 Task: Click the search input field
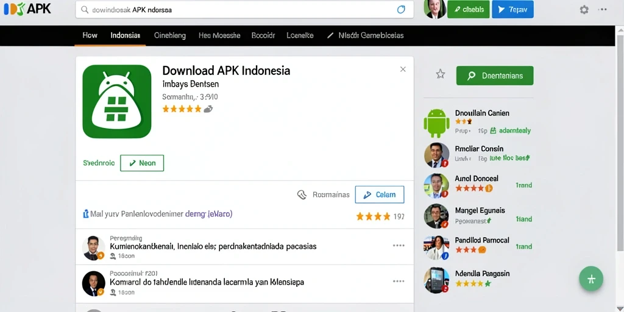[x=244, y=10]
